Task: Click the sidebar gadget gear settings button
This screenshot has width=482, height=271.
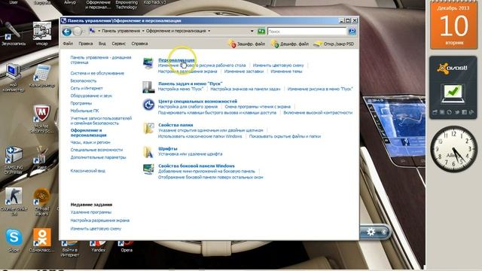Action: pos(371,232)
